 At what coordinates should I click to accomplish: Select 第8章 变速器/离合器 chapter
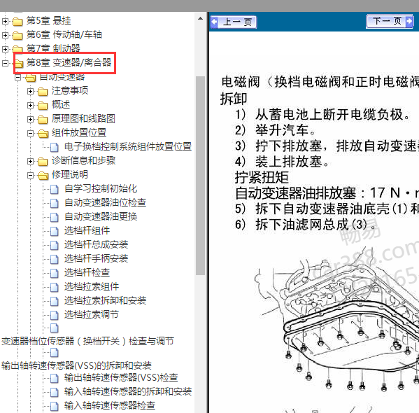(69, 62)
